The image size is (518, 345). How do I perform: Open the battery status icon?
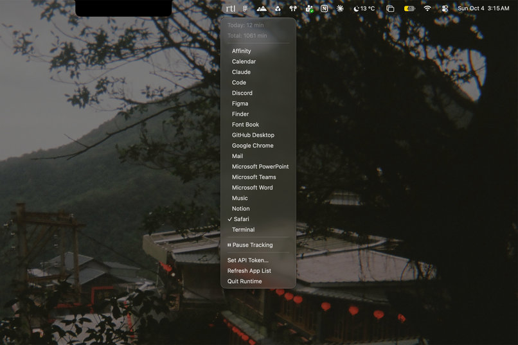[x=409, y=8]
